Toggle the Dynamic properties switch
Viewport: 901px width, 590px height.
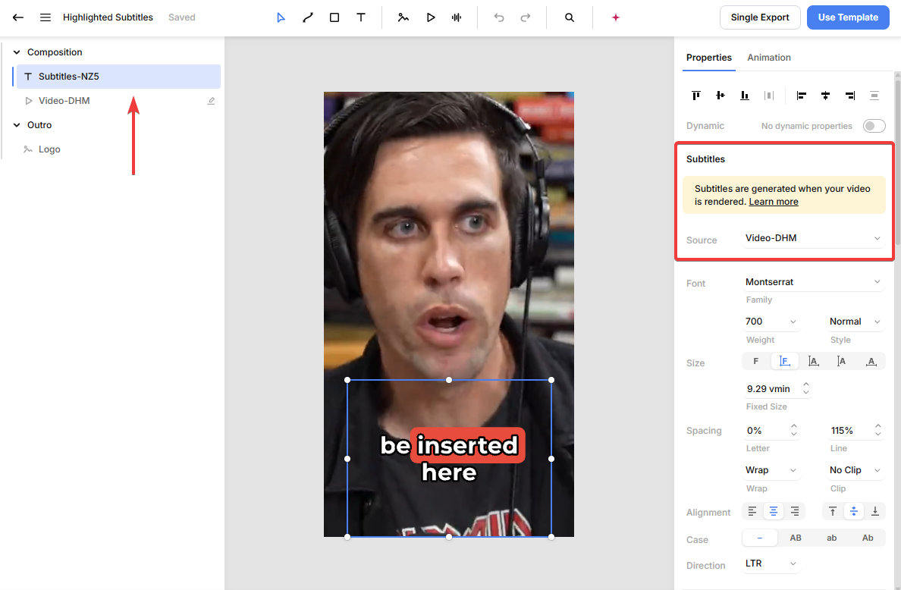tap(874, 126)
